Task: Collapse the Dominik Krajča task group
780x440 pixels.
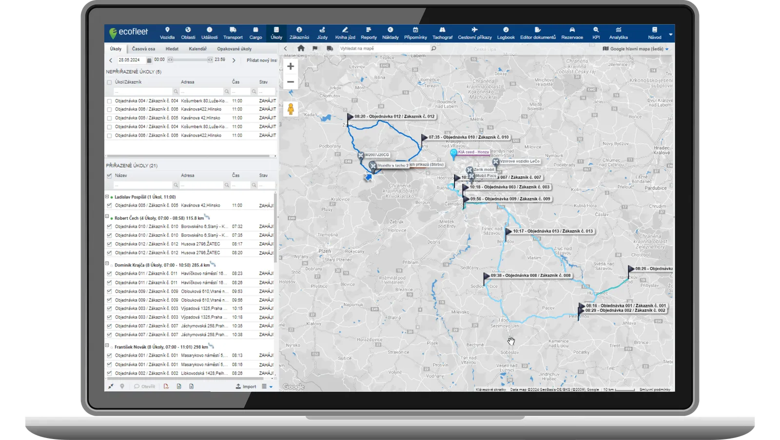Action: (107, 264)
